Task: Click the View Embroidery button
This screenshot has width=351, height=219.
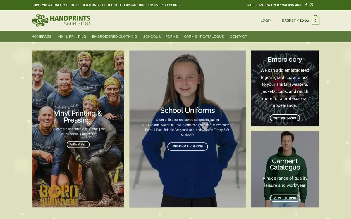Action: click(285, 118)
